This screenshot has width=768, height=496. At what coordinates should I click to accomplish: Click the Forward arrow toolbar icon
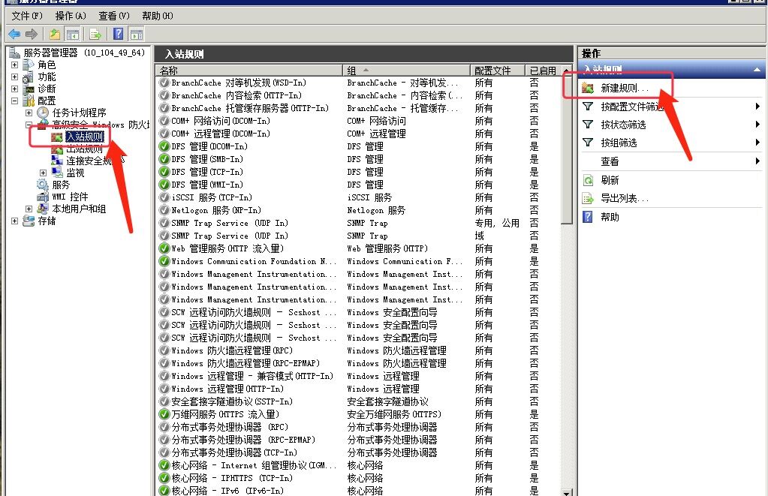coord(31,34)
